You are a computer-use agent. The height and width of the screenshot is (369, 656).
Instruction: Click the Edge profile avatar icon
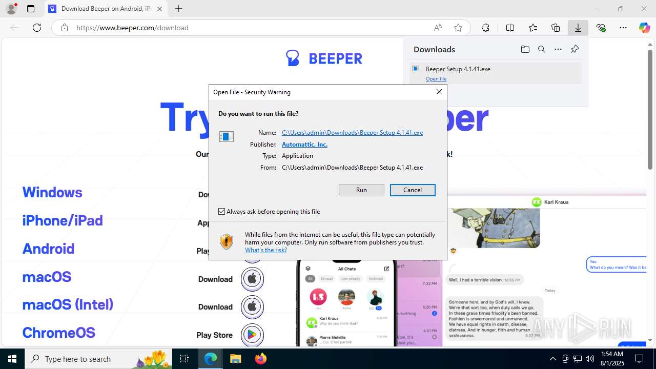(11, 9)
